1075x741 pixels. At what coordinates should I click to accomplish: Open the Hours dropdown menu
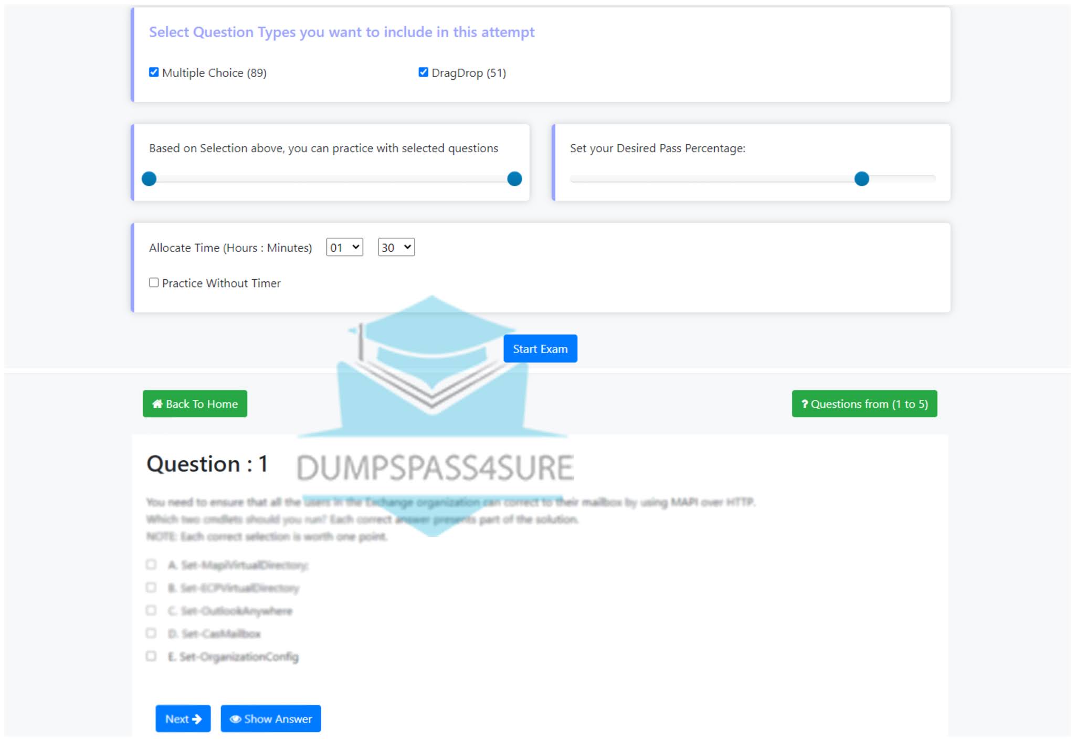tap(344, 248)
